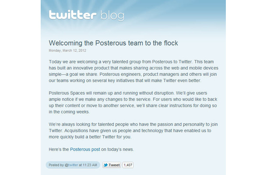The height and width of the screenshot is (175, 267).
Task: Click the words "Here's the" before the link
Action: click(x=59, y=150)
